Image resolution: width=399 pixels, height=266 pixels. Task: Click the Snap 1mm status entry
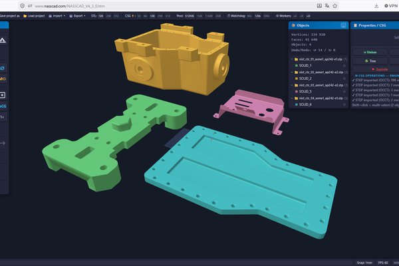tap(364, 263)
